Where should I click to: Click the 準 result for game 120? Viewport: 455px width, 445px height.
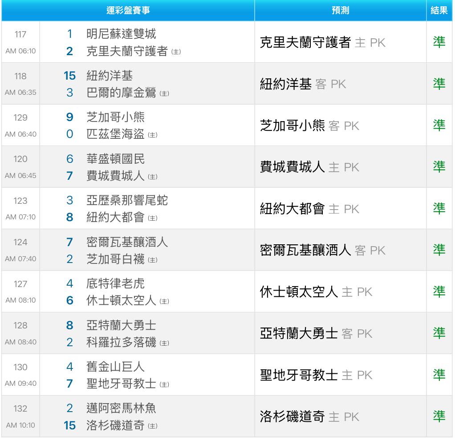coord(439,166)
